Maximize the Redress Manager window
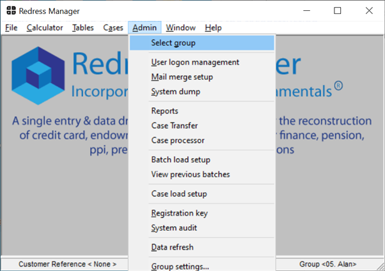385x271 pixels. click(x=338, y=11)
